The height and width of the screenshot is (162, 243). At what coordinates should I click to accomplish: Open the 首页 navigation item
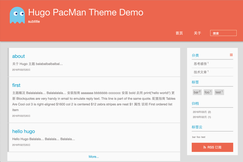(x=179, y=33)
